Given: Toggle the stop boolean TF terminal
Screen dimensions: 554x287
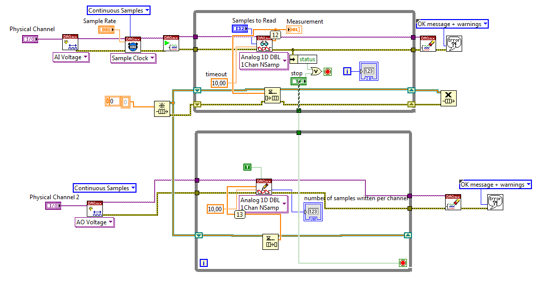Looking at the screenshot, I should click(299, 81).
